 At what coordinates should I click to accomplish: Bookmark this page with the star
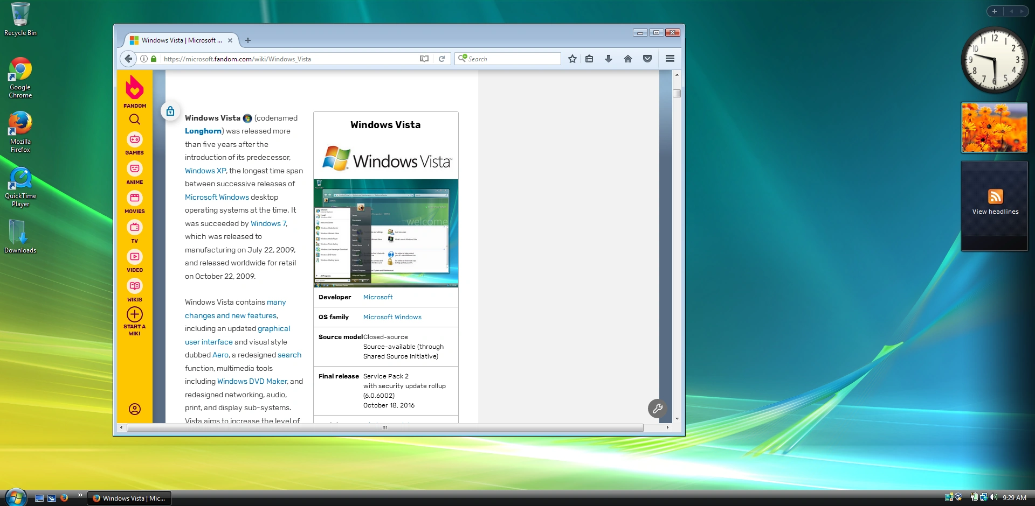pyautogui.click(x=572, y=59)
